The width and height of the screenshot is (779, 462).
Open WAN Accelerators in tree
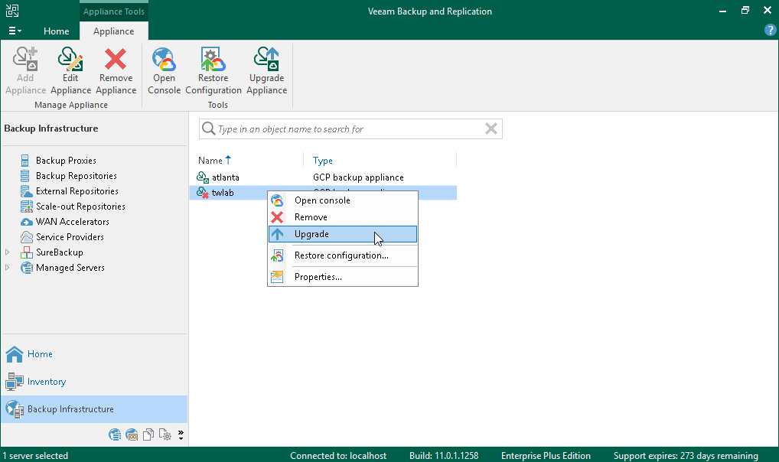73,222
